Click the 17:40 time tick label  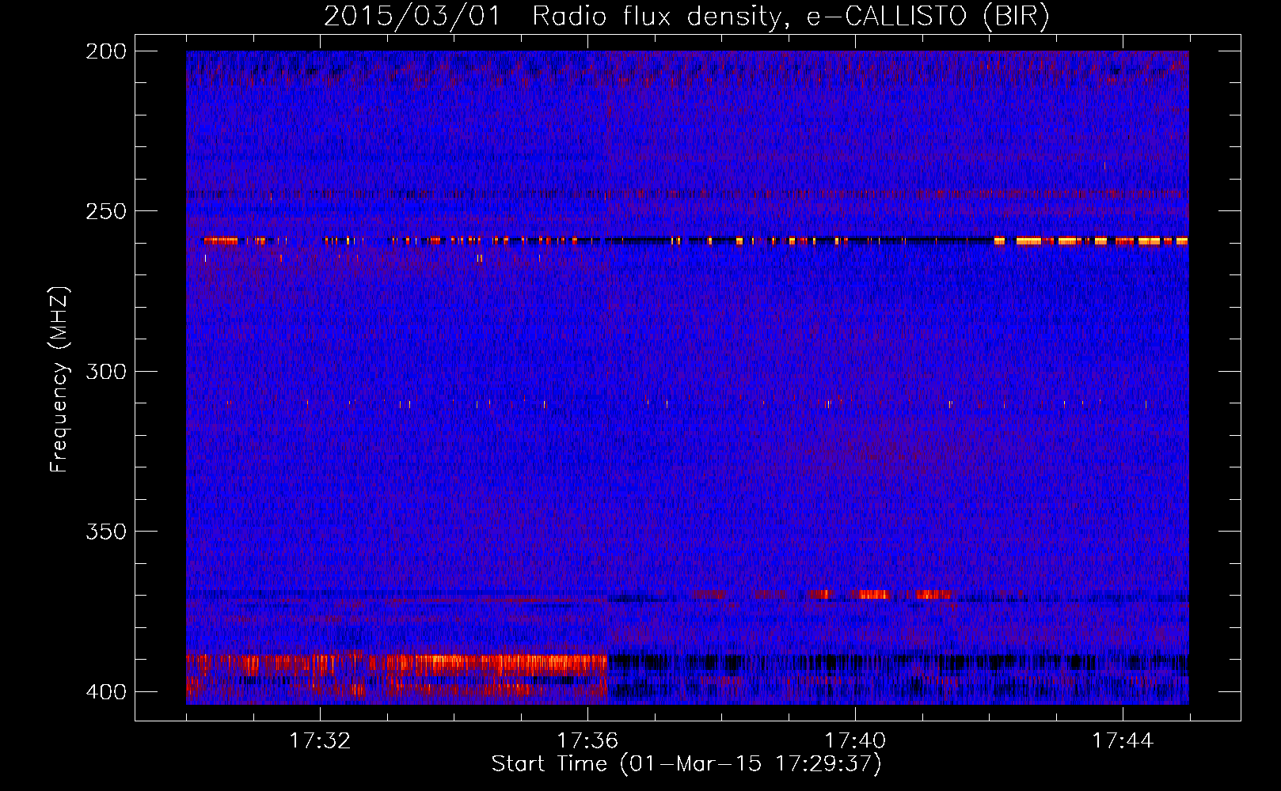click(855, 741)
